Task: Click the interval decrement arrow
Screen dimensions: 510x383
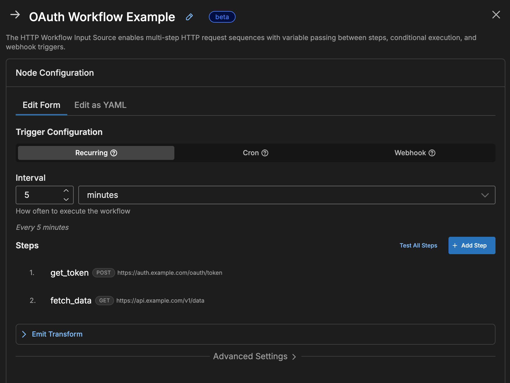Action: (66, 199)
